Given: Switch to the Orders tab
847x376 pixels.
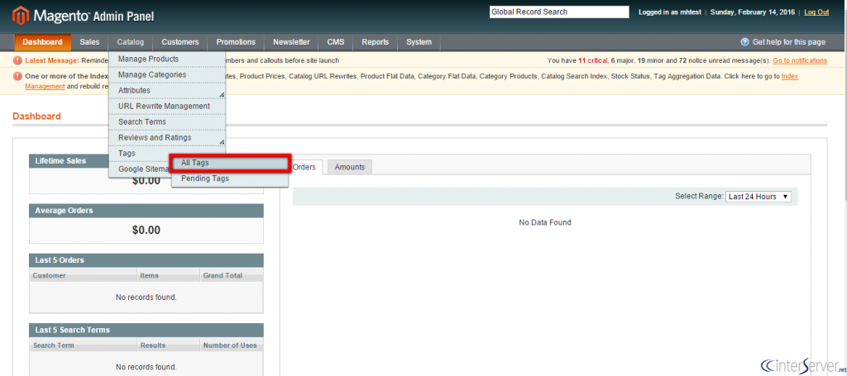Looking at the screenshot, I should coord(304,167).
